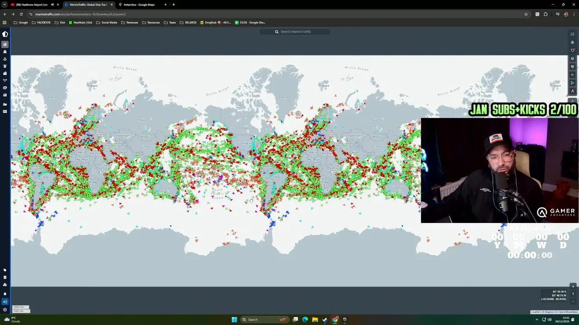Open the bottom card icon in sidebar group
This screenshot has height=325, width=579.
pos(5,111)
